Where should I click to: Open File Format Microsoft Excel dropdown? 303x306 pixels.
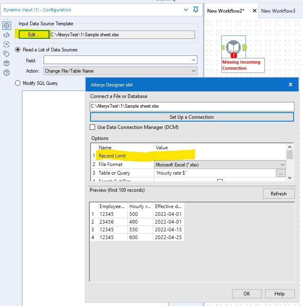click(220, 165)
